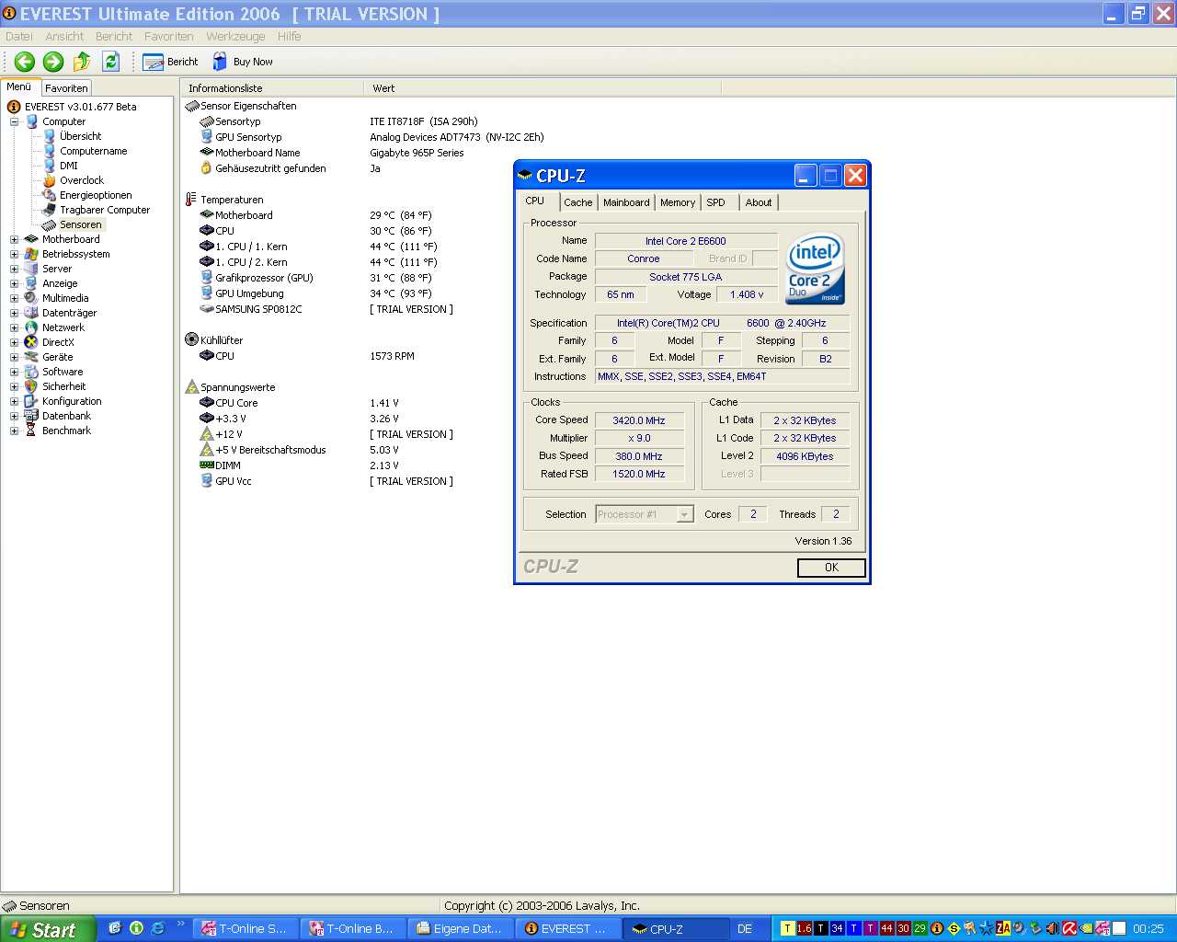
Task: Expand the Server tree node
Action: pos(14,269)
